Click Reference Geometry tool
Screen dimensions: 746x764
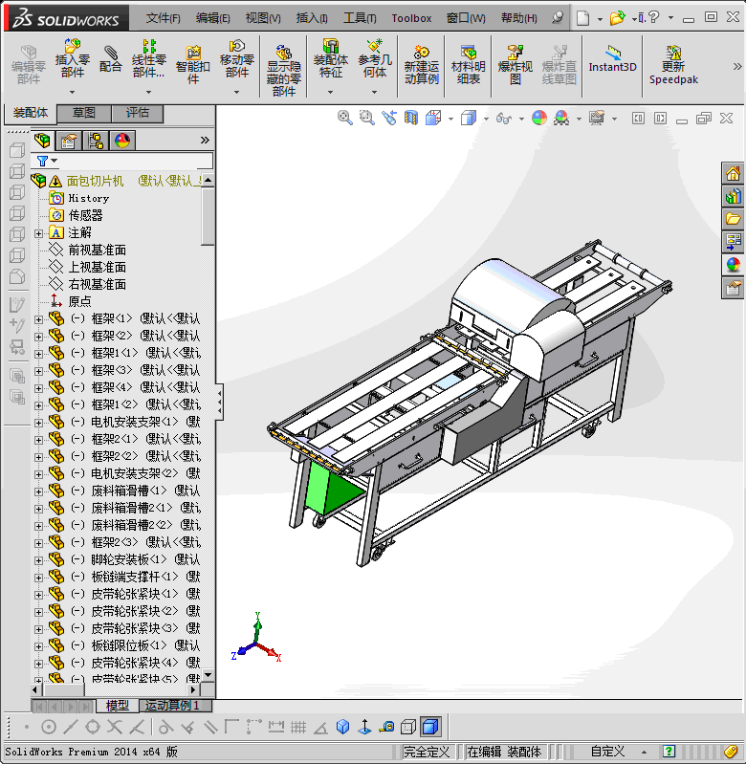coord(374,58)
